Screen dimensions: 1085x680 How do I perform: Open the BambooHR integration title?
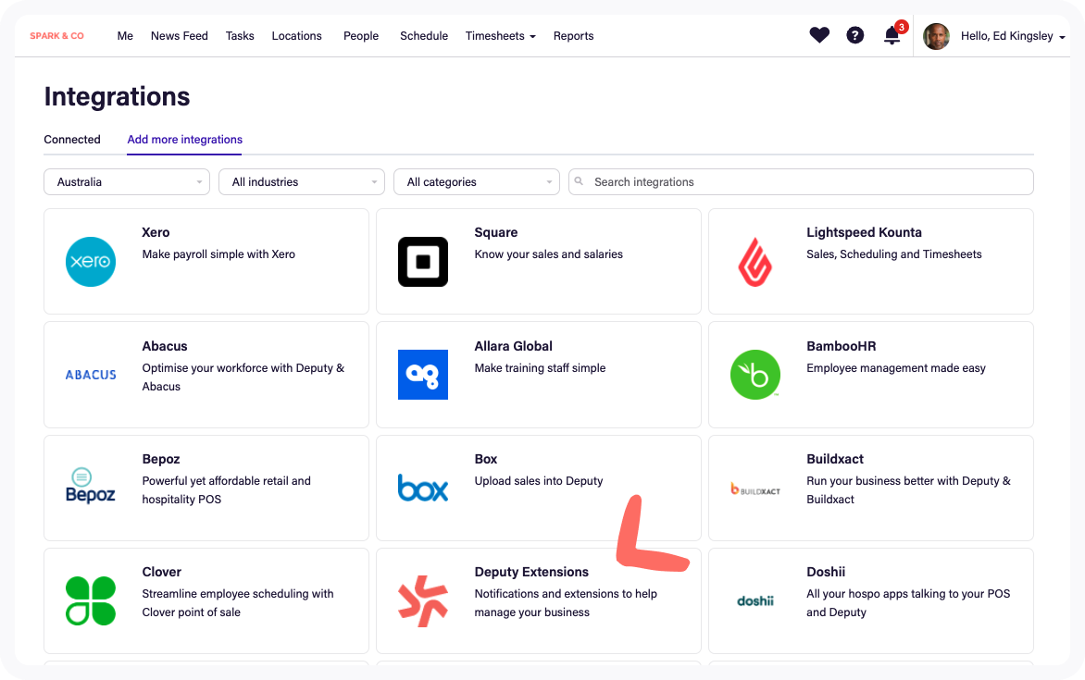coord(841,346)
